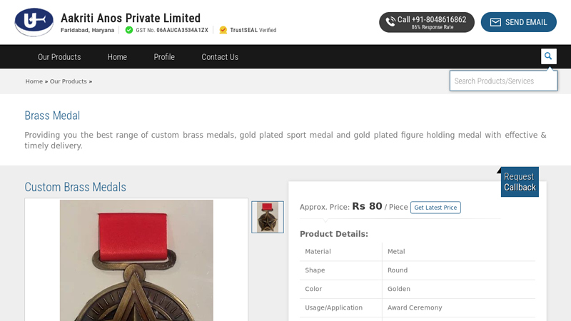Click the Call +91-8048616862 button
Screen dimensions: 571x321
(x=426, y=22)
